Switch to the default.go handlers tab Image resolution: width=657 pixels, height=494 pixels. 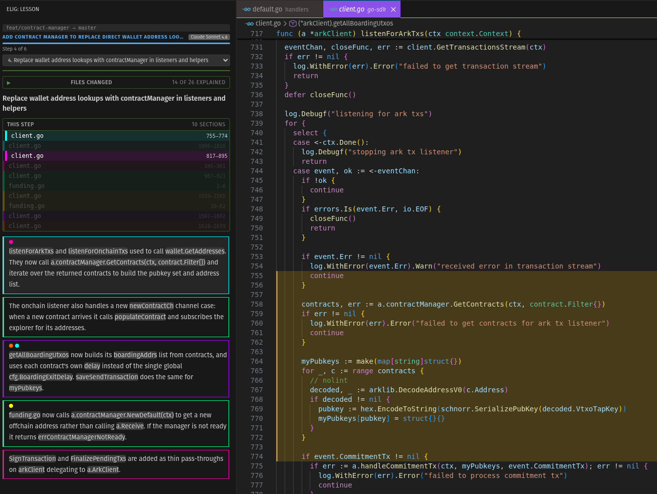pos(280,9)
